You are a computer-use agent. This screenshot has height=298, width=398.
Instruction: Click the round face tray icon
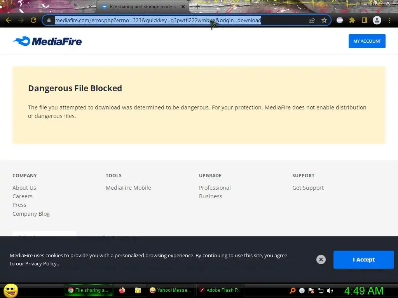(302, 291)
